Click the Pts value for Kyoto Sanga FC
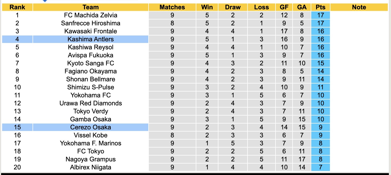 tap(320, 63)
